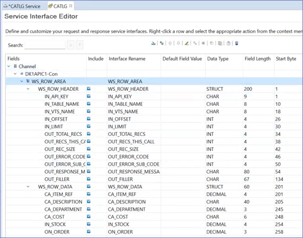
Task: Close the CATLG tab
Action: [x=71, y=6]
